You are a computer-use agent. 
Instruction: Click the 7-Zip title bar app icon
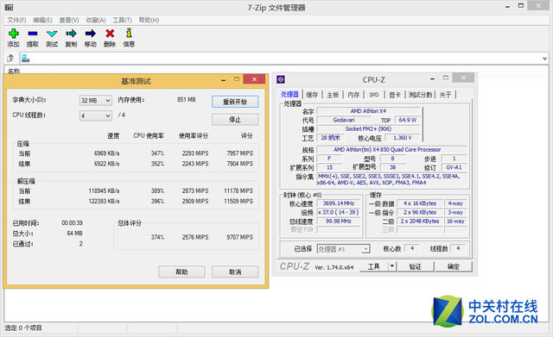[x=9, y=7]
